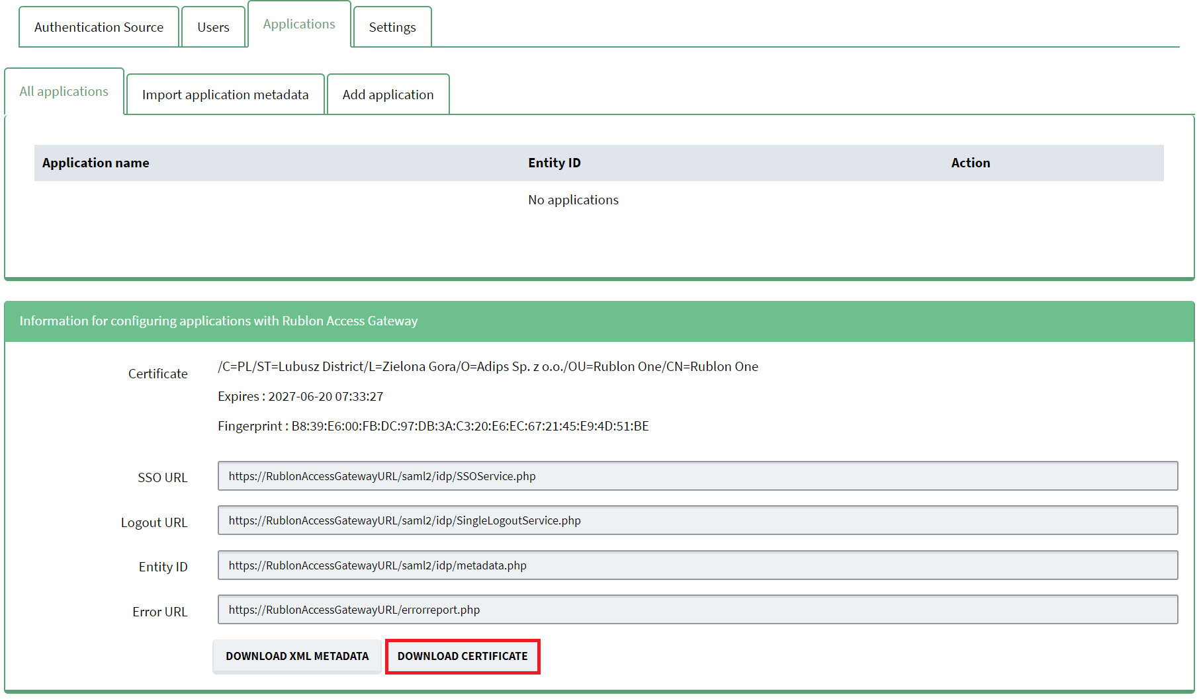The height and width of the screenshot is (699, 1199).
Task: Click the Entity ID column header
Action: coord(554,163)
